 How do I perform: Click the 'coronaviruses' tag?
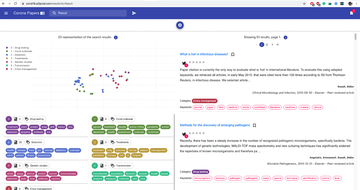(x=68, y=174)
